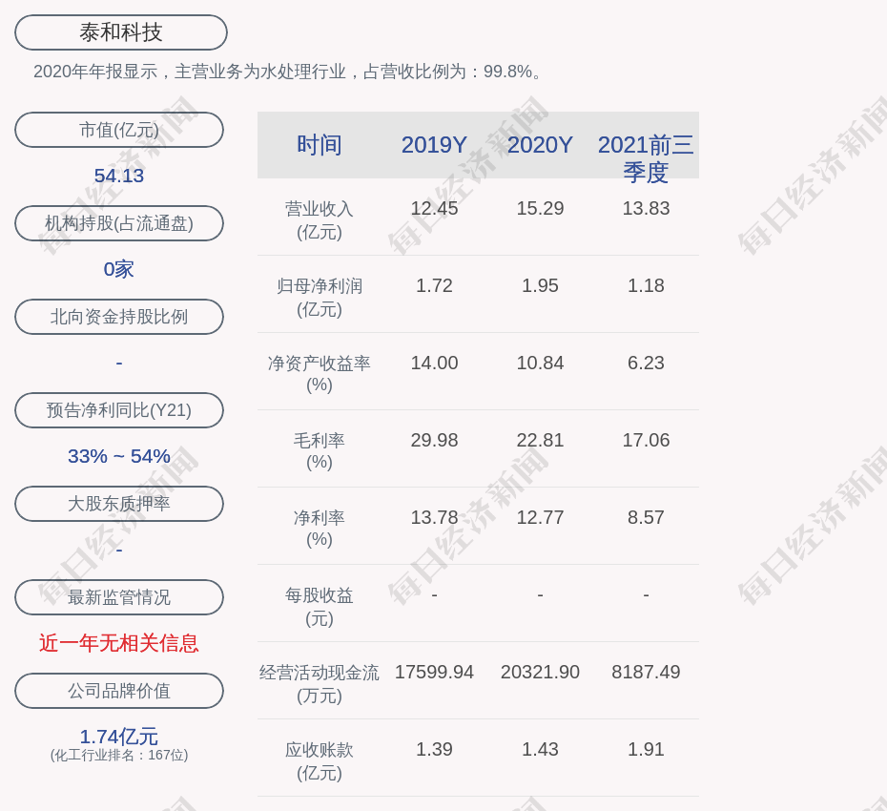
Task: Click the 2020Y column header
Action: tap(540, 145)
